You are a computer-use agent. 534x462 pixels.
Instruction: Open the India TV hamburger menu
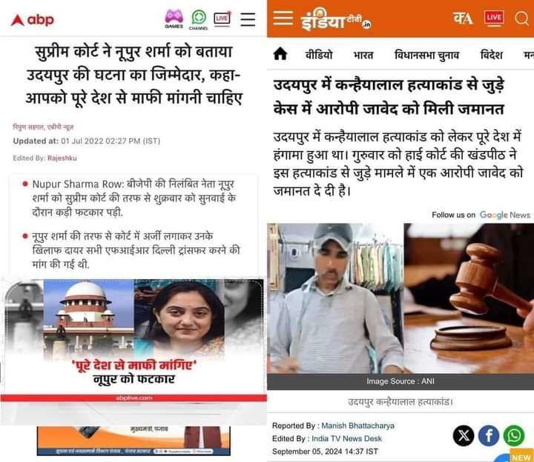pyautogui.click(x=283, y=18)
